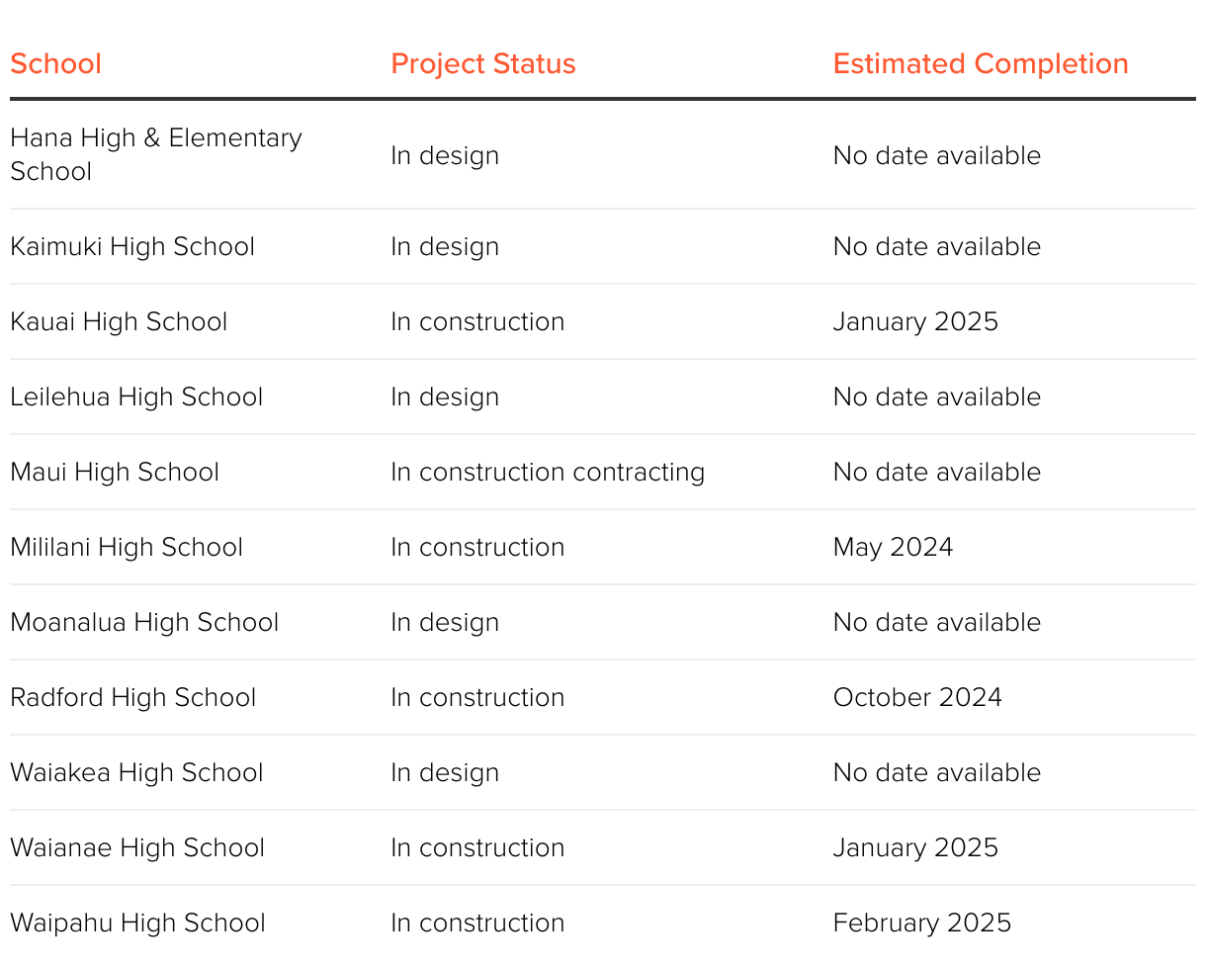Click the Kaimuki High School name
Viewport: 1206px width, 969px height.
[x=132, y=246]
